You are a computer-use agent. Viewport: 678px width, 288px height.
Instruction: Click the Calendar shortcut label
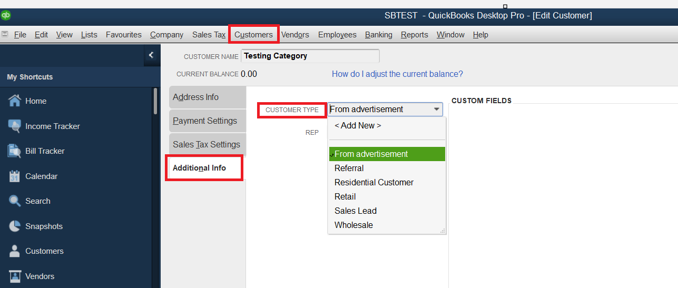point(42,176)
